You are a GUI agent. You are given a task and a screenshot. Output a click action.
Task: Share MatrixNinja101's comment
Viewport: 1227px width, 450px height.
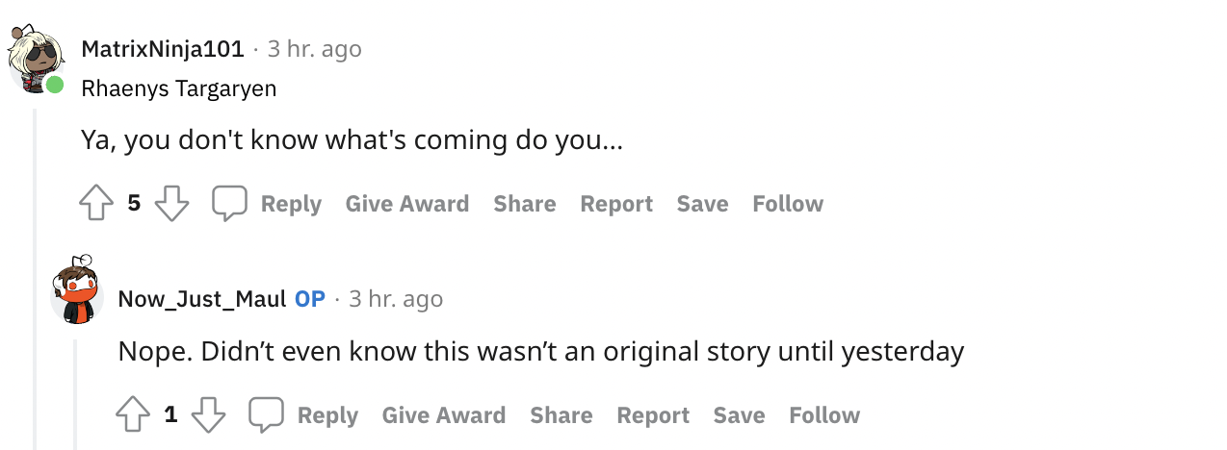pyautogui.click(x=525, y=204)
